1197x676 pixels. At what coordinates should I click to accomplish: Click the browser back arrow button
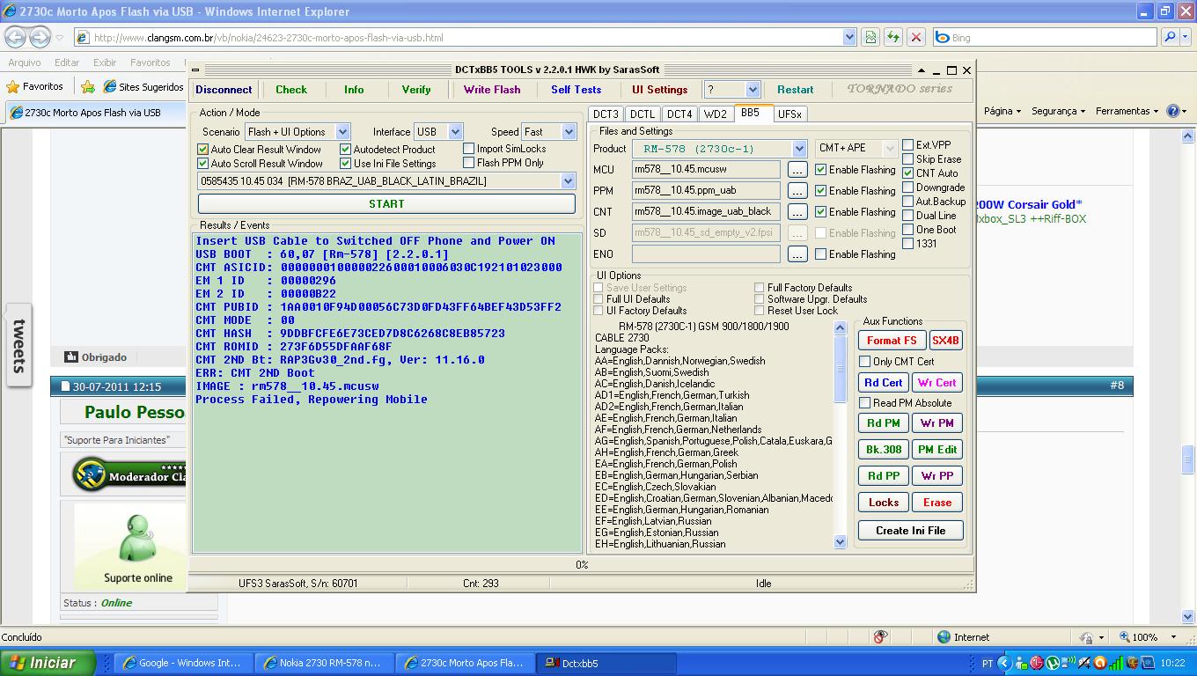(16, 37)
